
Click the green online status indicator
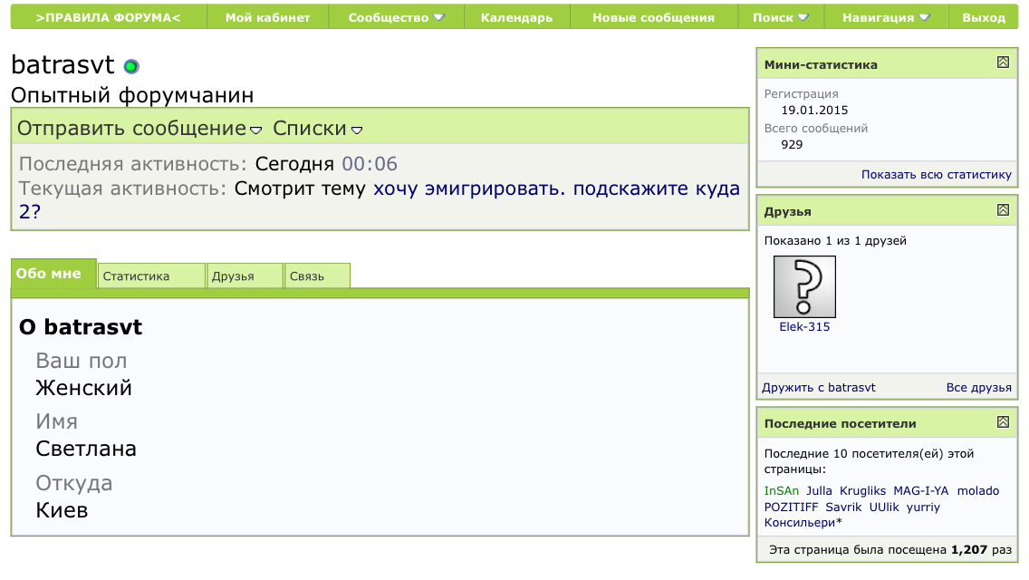coord(131,66)
